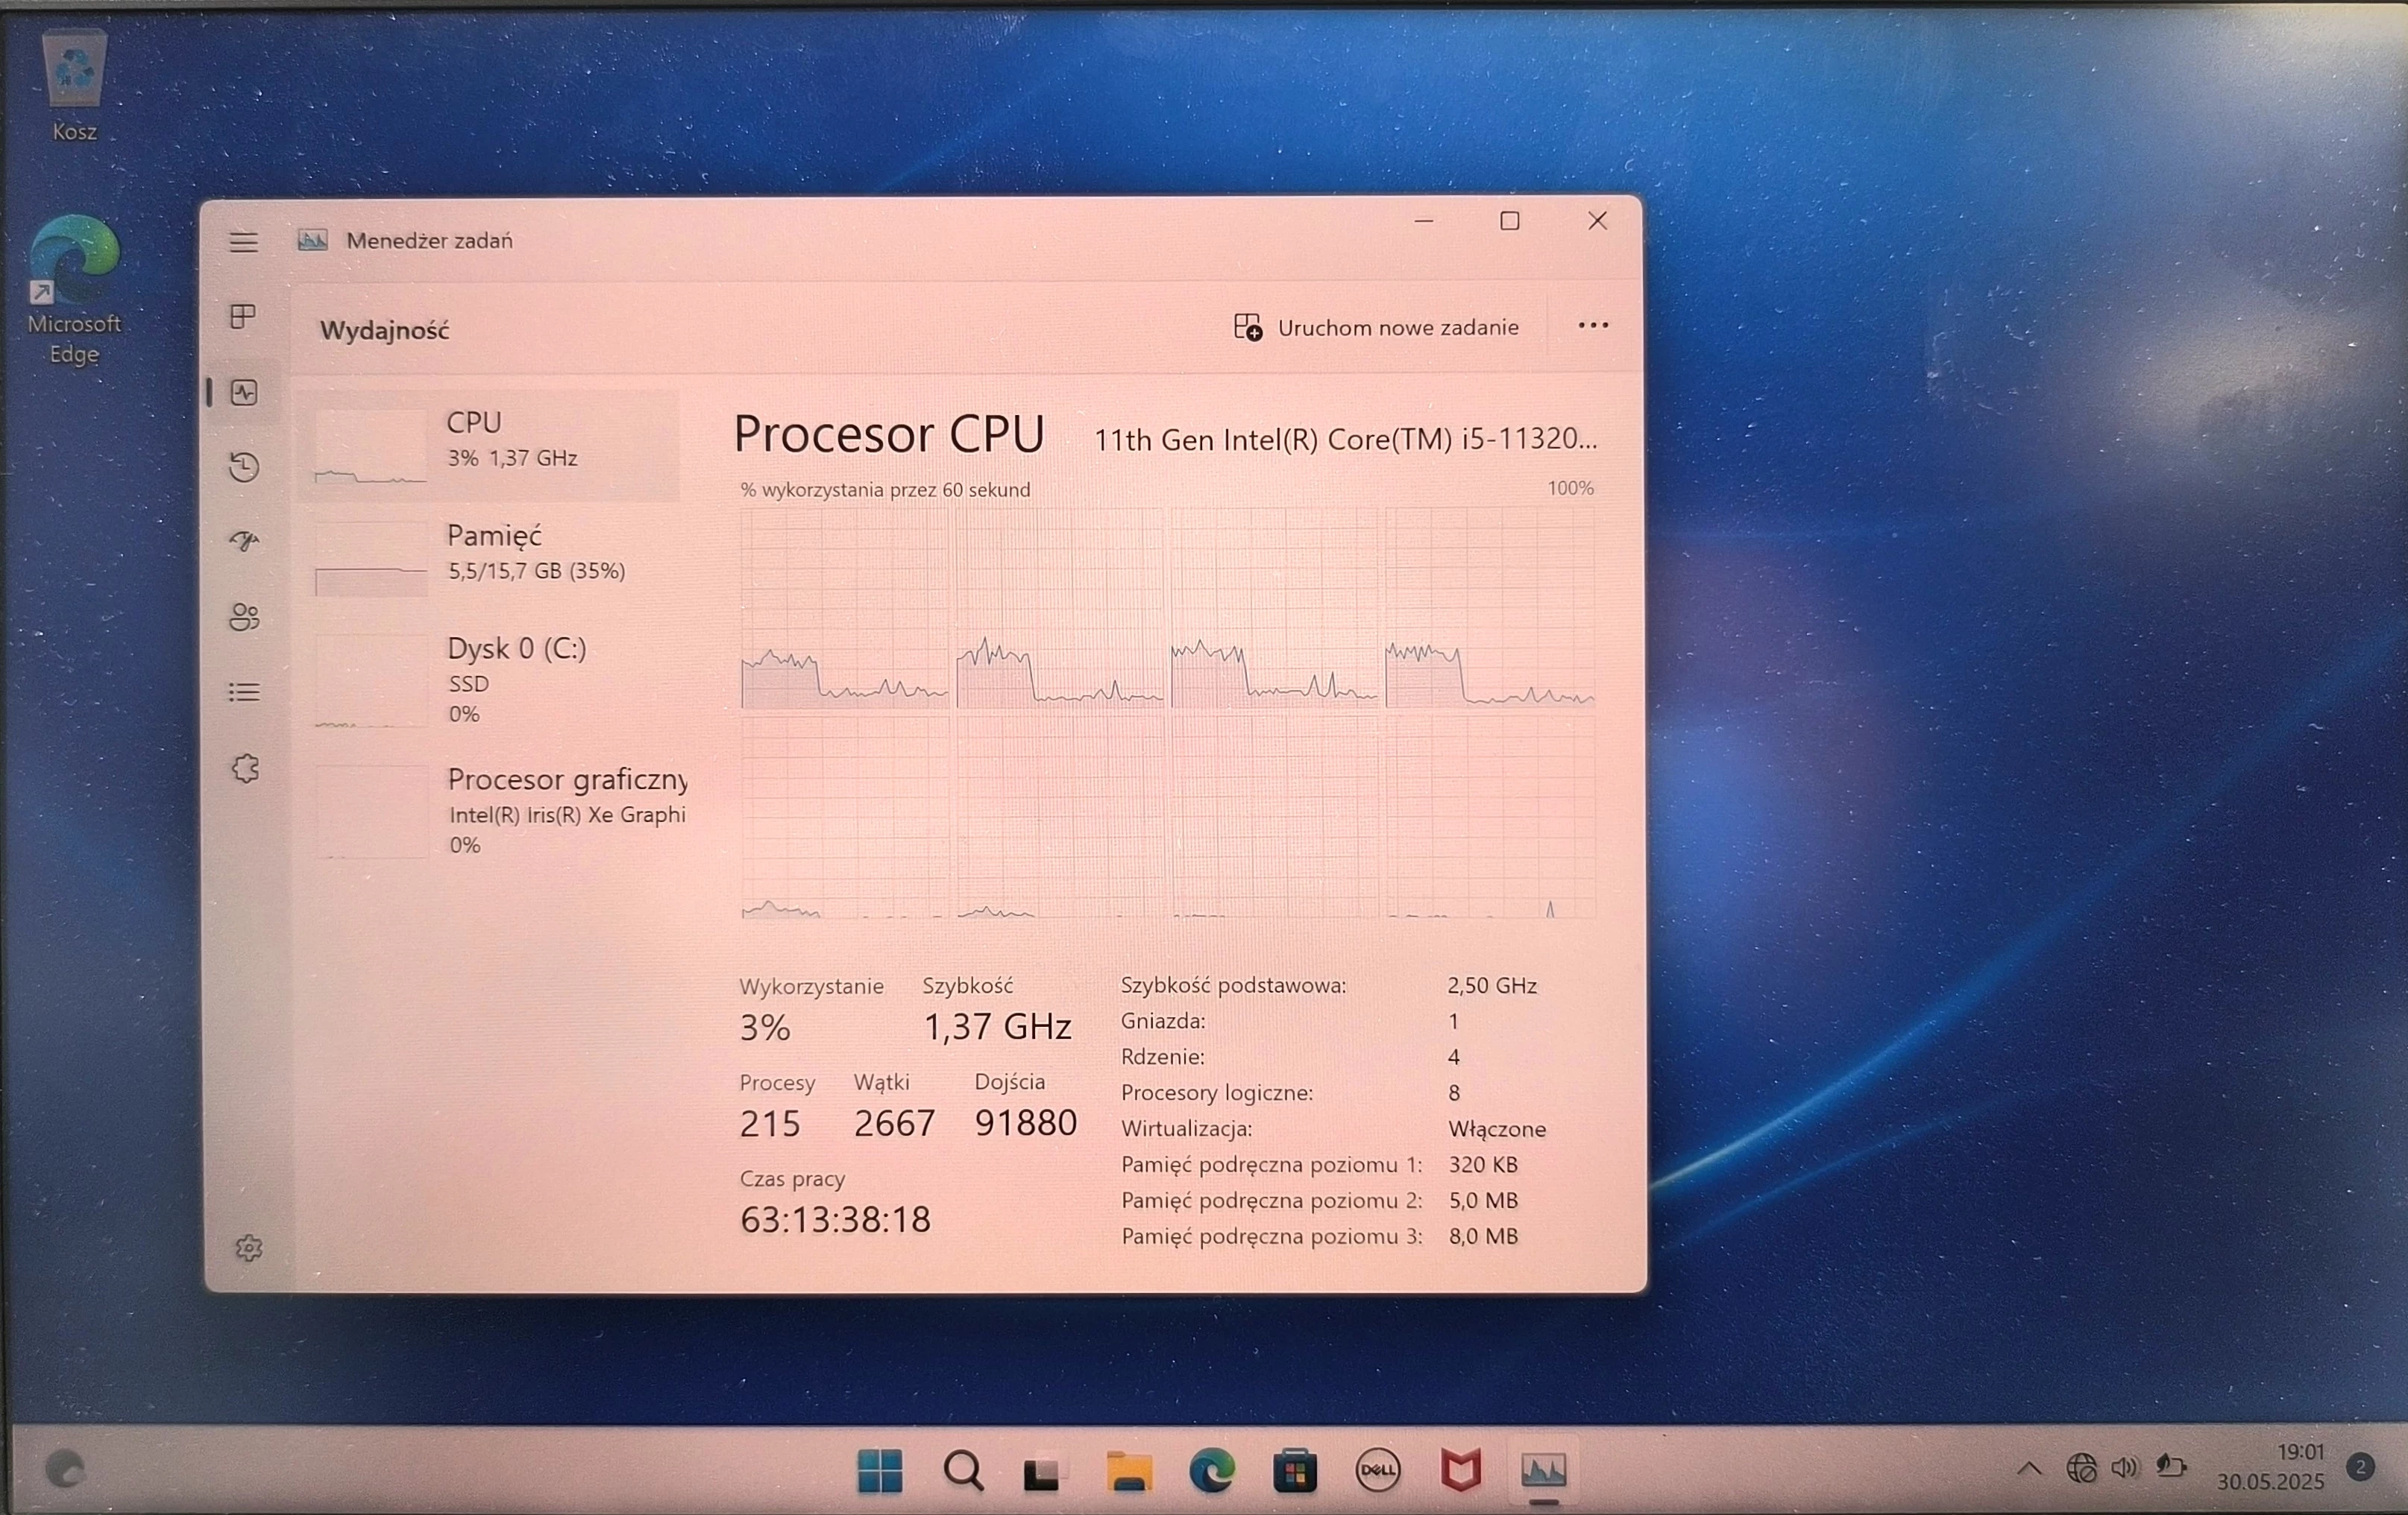Close the Menedżer zadań window

coord(1597,221)
